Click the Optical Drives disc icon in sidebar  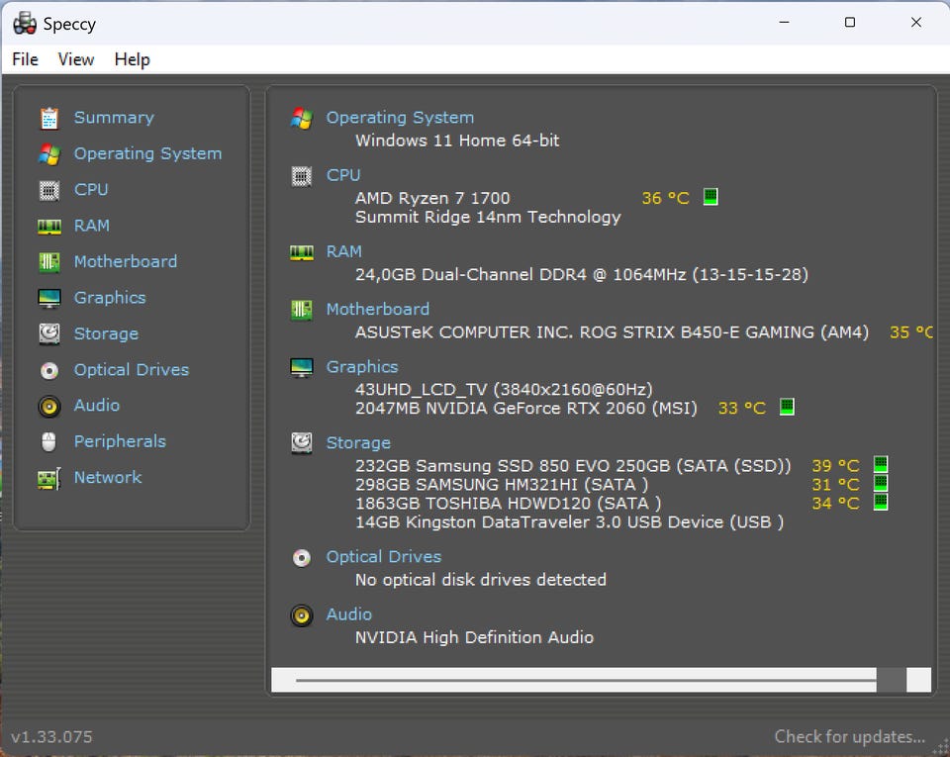coord(49,370)
